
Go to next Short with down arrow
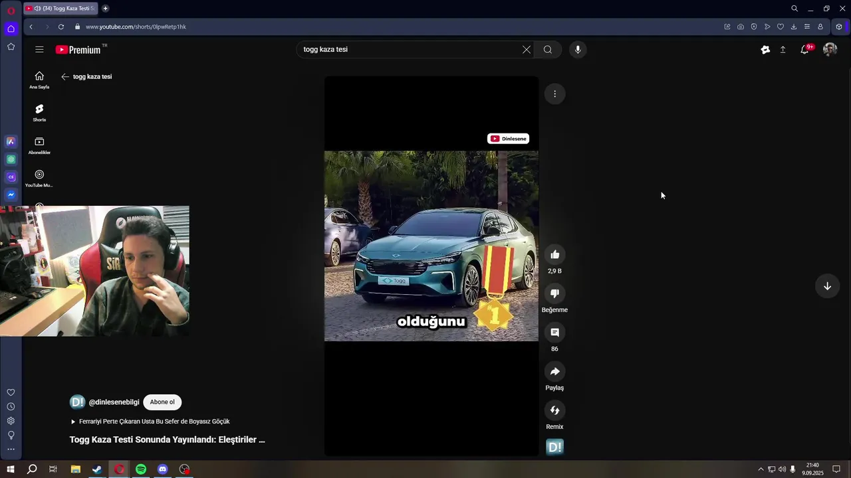[x=827, y=286]
